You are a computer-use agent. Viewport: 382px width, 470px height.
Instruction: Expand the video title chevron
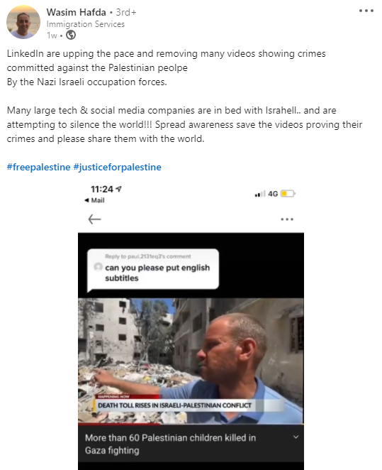(x=296, y=437)
